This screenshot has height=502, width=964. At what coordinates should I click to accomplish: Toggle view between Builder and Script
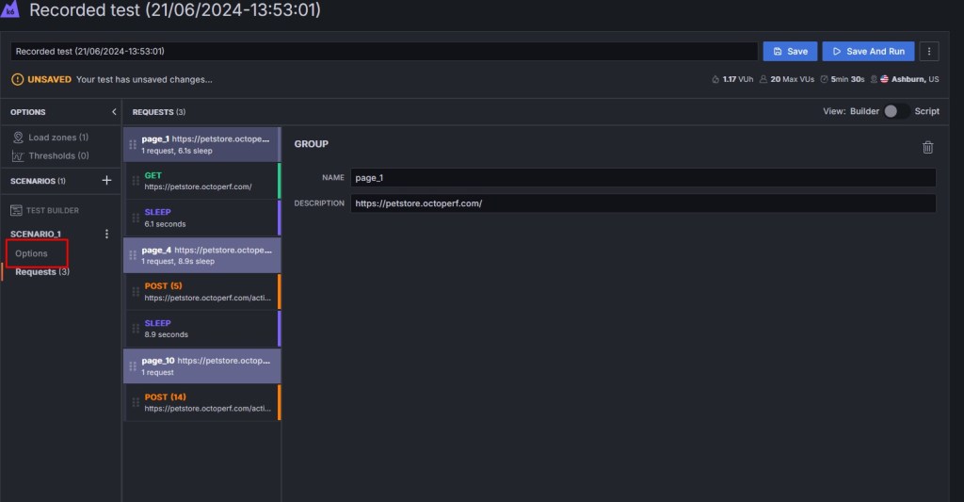(895, 111)
